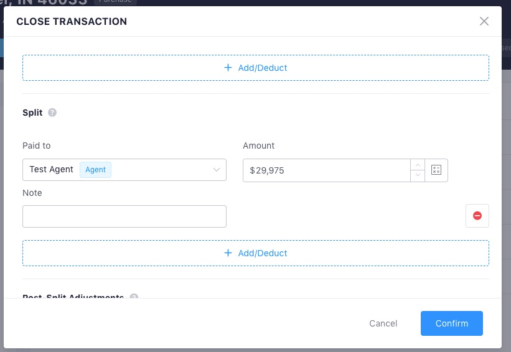Click the Agent tag in Paid to field
511x352 pixels.
pyautogui.click(x=95, y=170)
